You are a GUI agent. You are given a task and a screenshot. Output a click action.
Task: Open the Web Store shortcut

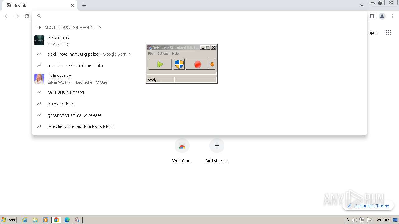tap(182, 151)
